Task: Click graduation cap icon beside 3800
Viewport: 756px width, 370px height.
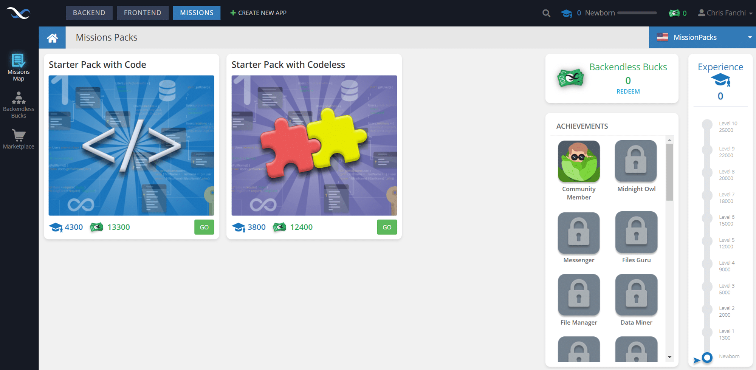Action: (239, 227)
